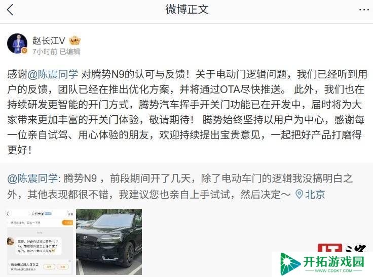Tap the 北京 location pin icon
373x277 pixels.
(x=299, y=195)
